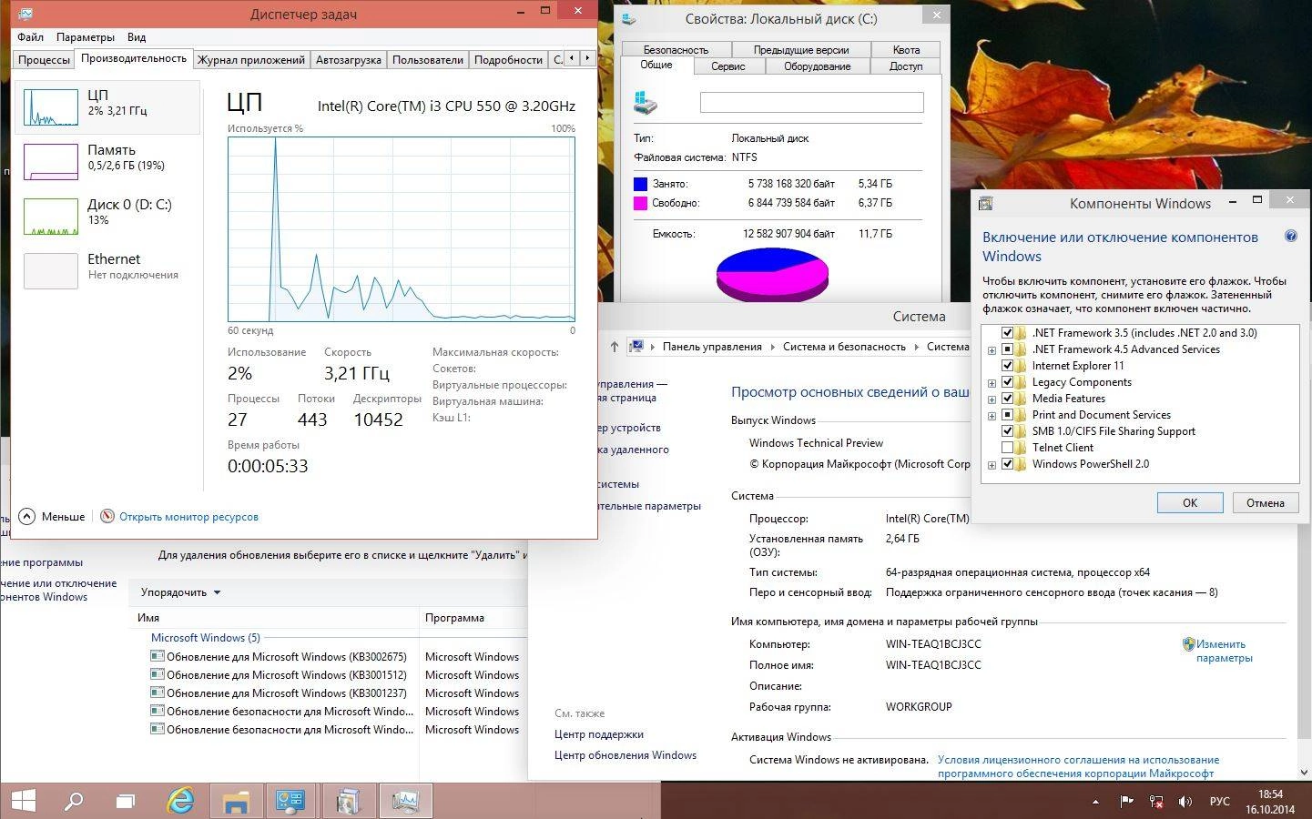Select the Диск 0 (D: C:) graph item
The height and width of the screenshot is (819, 1312).
[x=107, y=216]
